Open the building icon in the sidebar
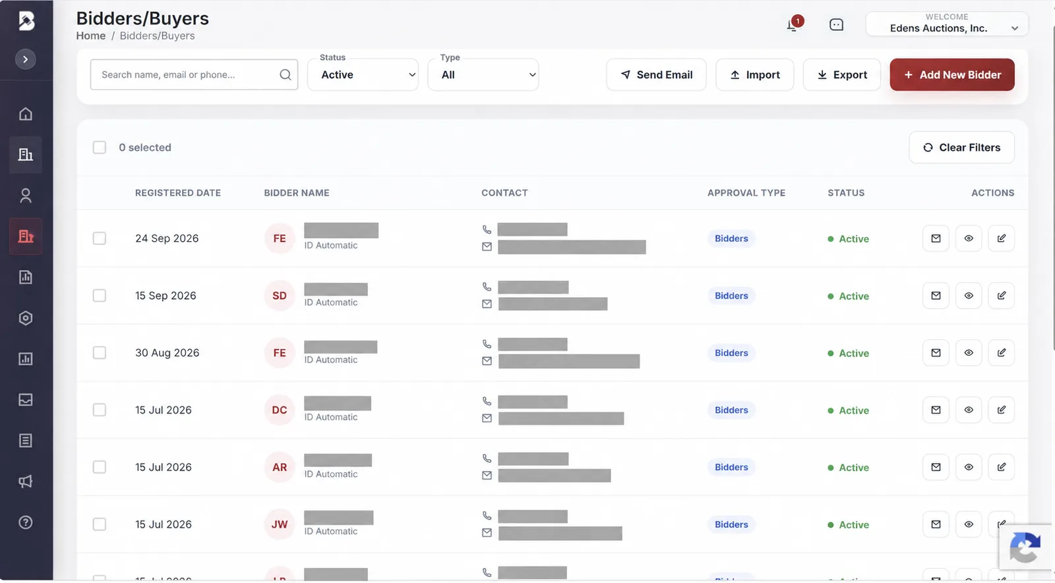Image resolution: width=1055 pixels, height=583 pixels. (x=26, y=155)
